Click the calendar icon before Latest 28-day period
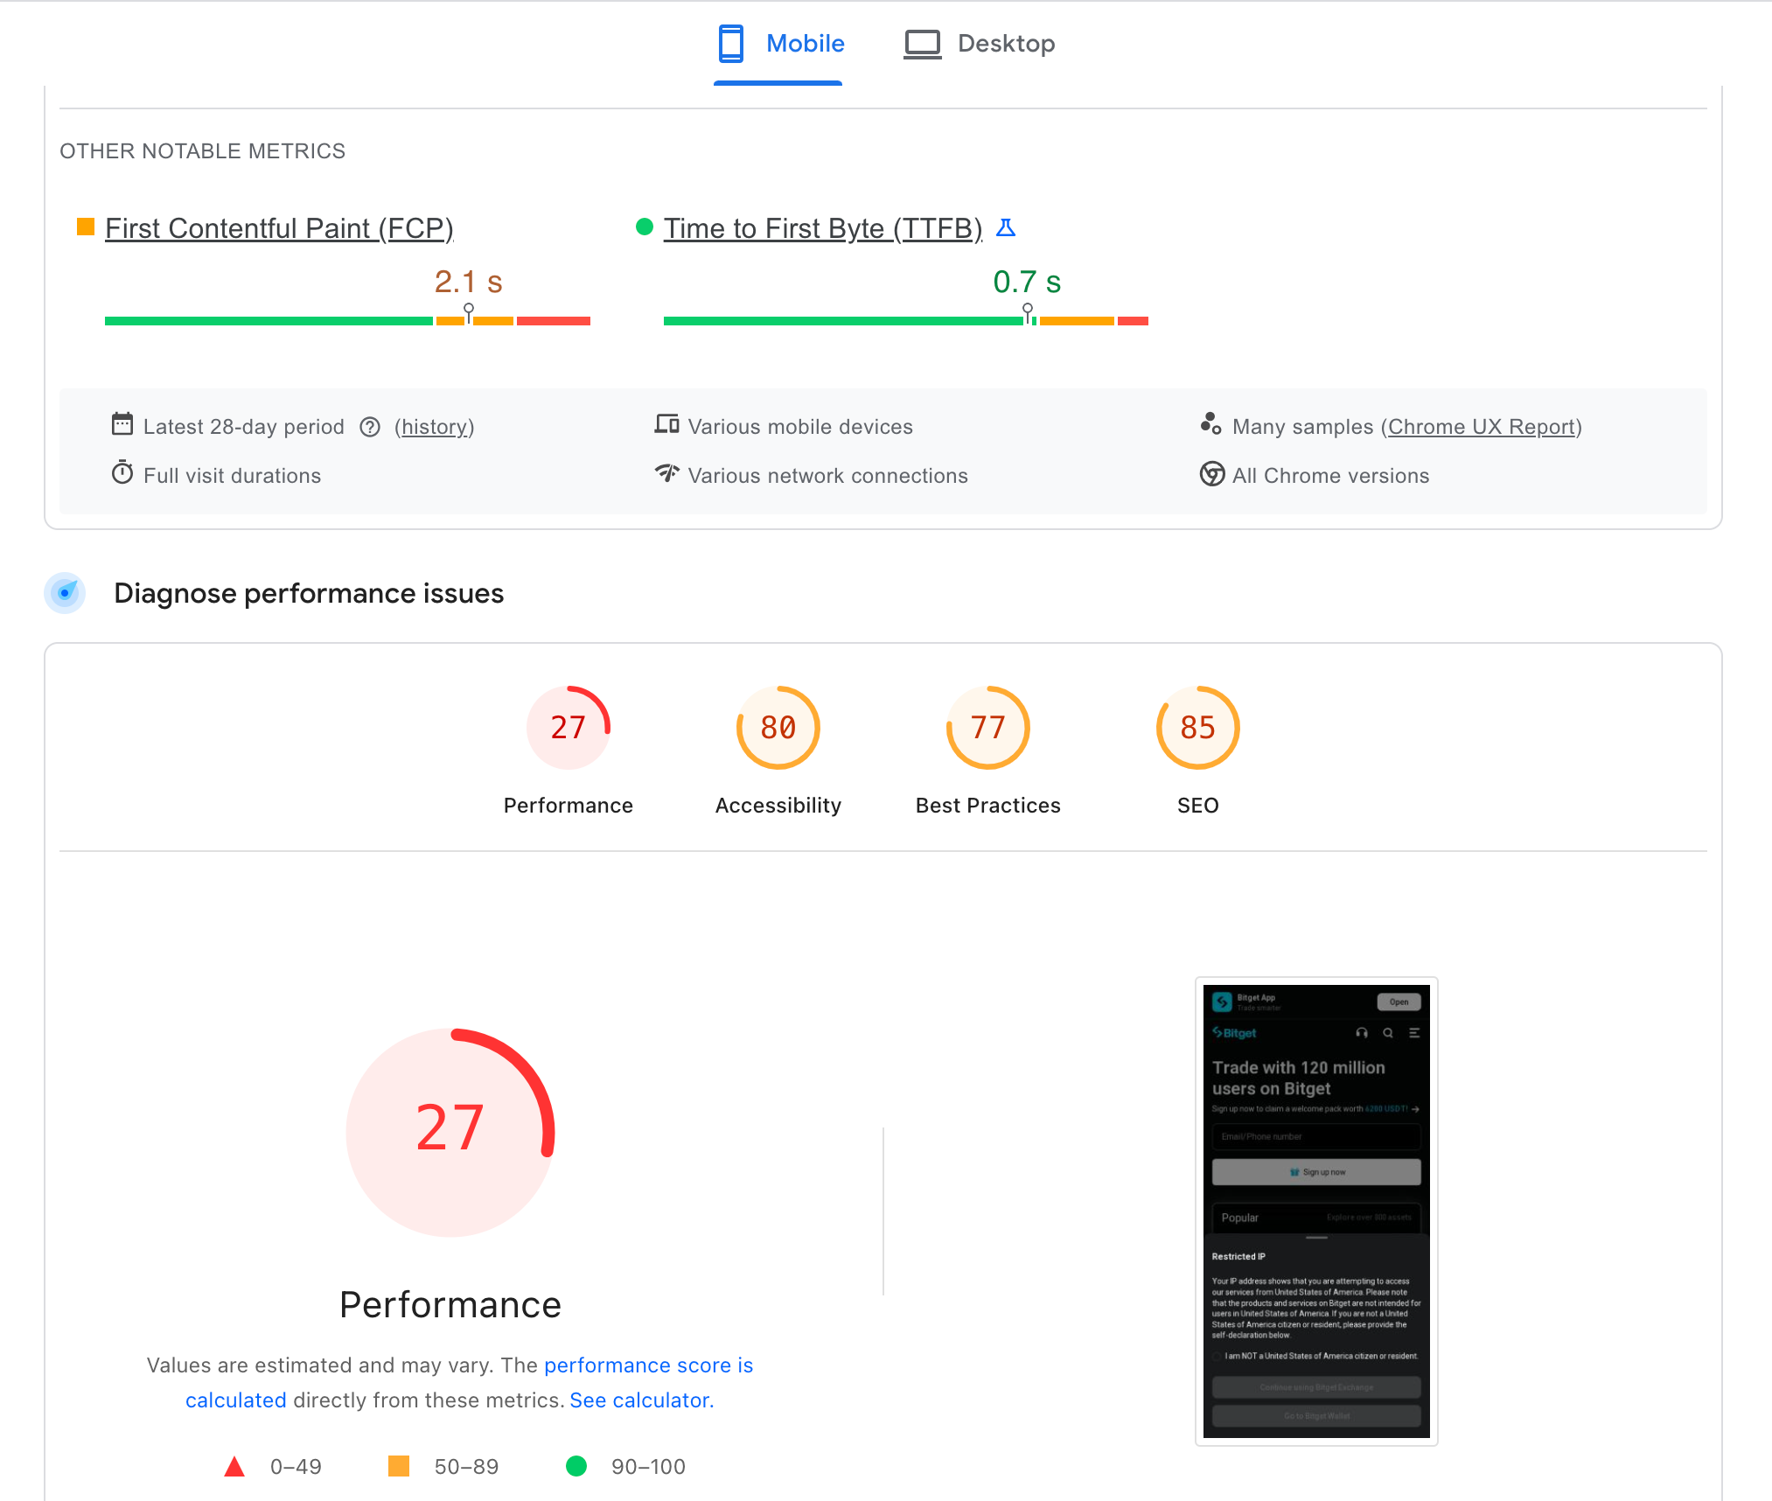This screenshot has height=1501, width=1772. [x=123, y=425]
